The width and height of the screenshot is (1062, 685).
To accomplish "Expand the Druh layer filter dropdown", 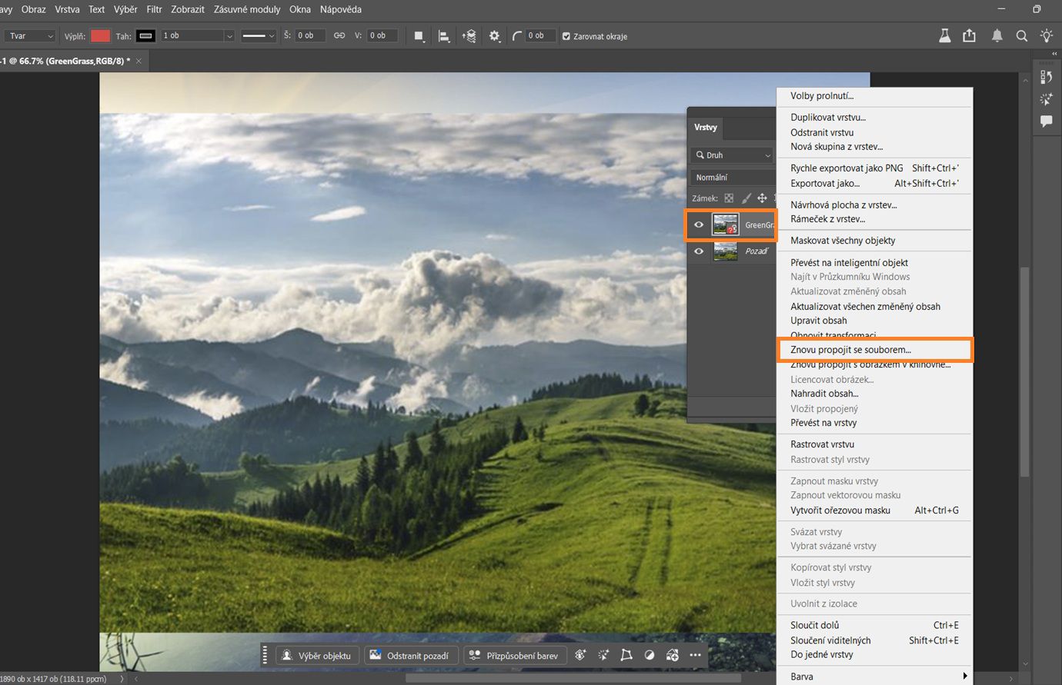I will tap(732, 155).
